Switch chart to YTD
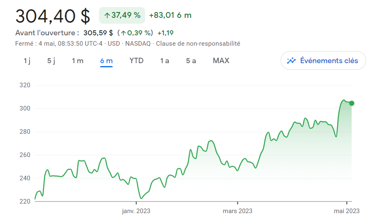Screen dimensions: 372x221 (136, 61)
